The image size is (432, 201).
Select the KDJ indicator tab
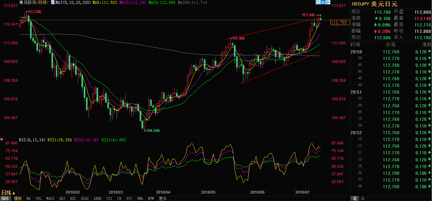[x=62, y=198]
